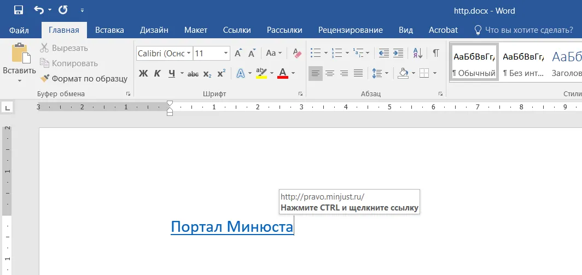Open the Aa change case menu

pyautogui.click(x=274, y=53)
